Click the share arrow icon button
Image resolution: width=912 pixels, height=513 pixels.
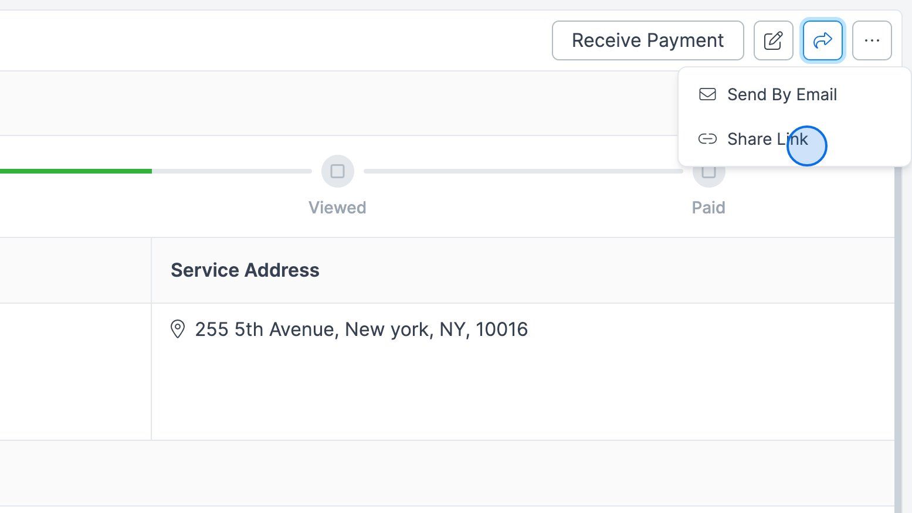pos(822,40)
